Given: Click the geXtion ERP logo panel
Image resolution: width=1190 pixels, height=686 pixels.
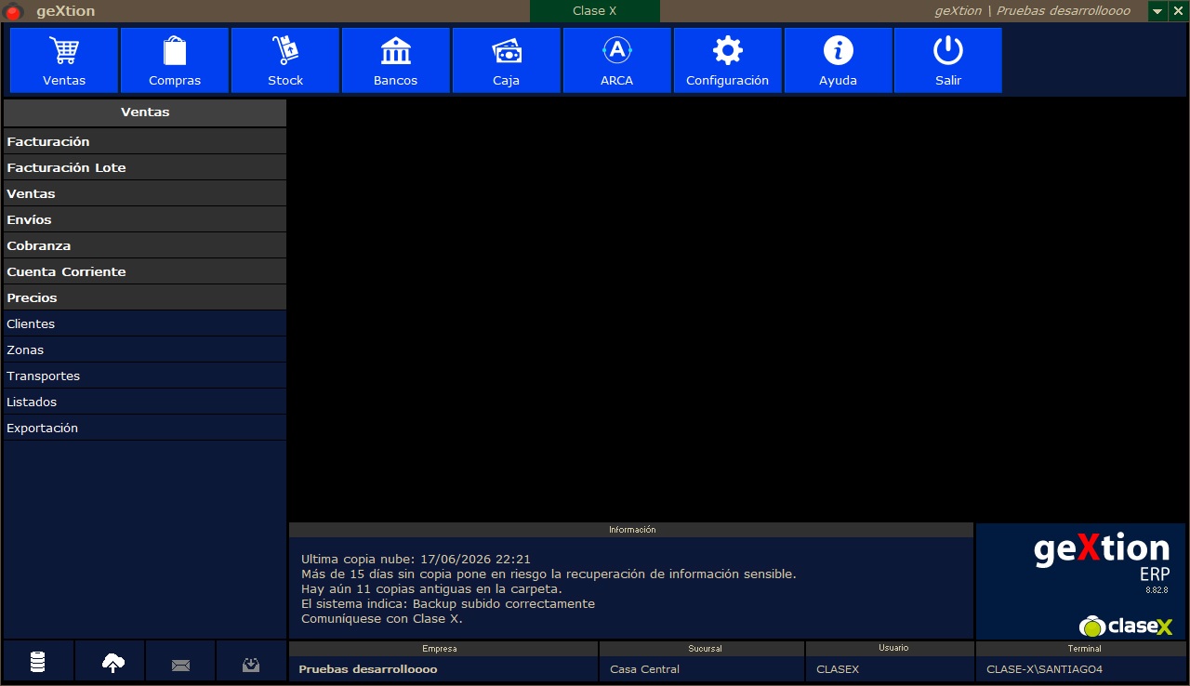Looking at the screenshot, I should tap(1080, 581).
